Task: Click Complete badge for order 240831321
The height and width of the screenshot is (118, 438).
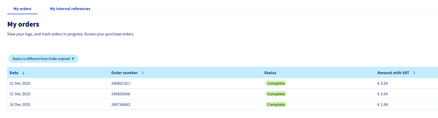Action: click(x=276, y=83)
